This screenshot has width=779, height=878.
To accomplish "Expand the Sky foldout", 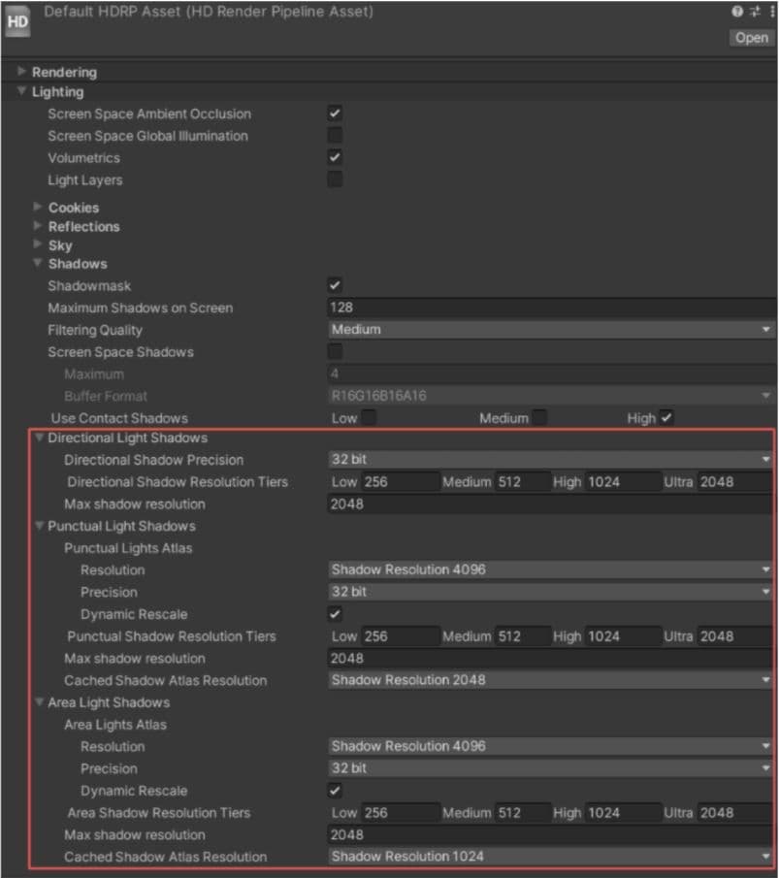I will pos(38,244).
